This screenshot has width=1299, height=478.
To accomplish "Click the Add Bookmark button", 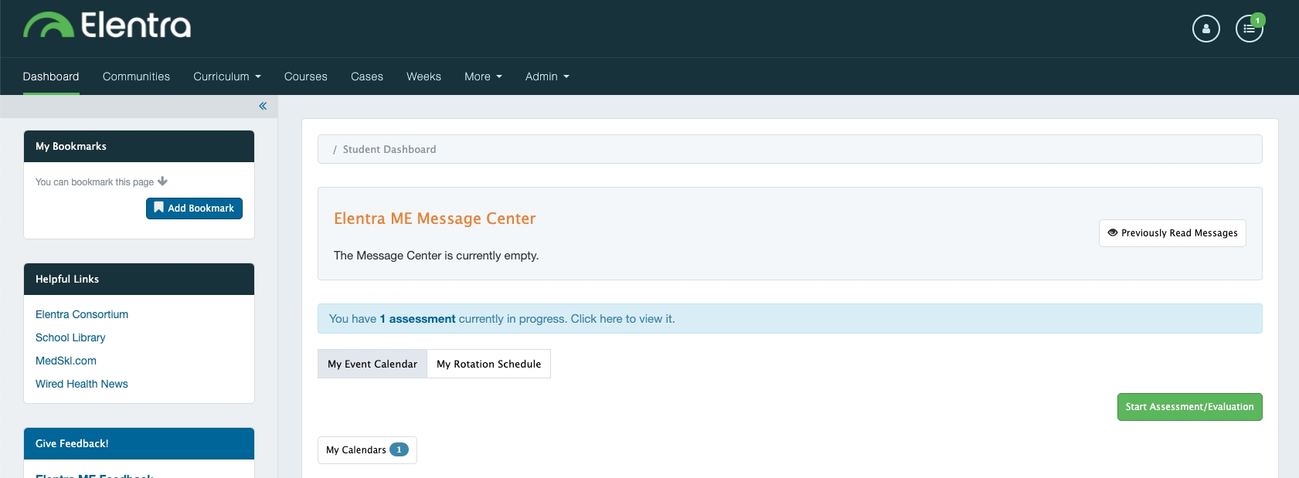I will [x=194, y=208].
